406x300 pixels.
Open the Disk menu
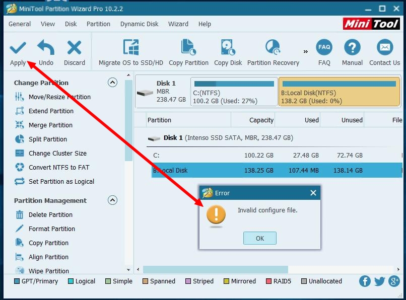pyautogui.click(x=71, y=24)
